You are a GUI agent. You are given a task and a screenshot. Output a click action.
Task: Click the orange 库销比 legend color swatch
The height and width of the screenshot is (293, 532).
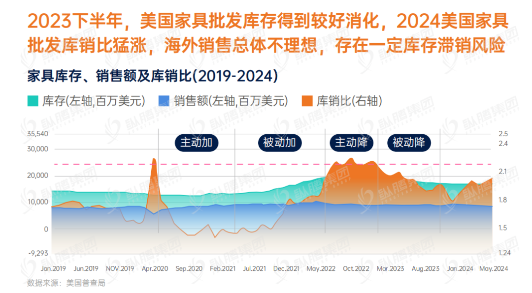(307, 101)
